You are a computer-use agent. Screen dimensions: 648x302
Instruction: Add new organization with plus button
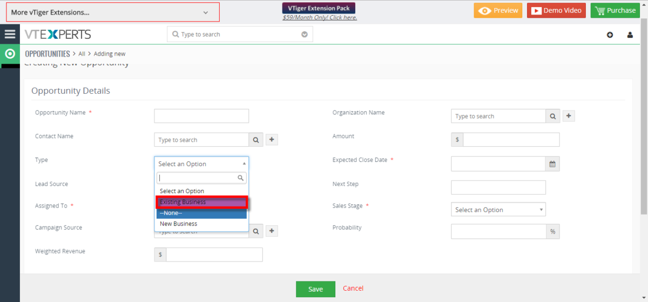tap(569, 116)
